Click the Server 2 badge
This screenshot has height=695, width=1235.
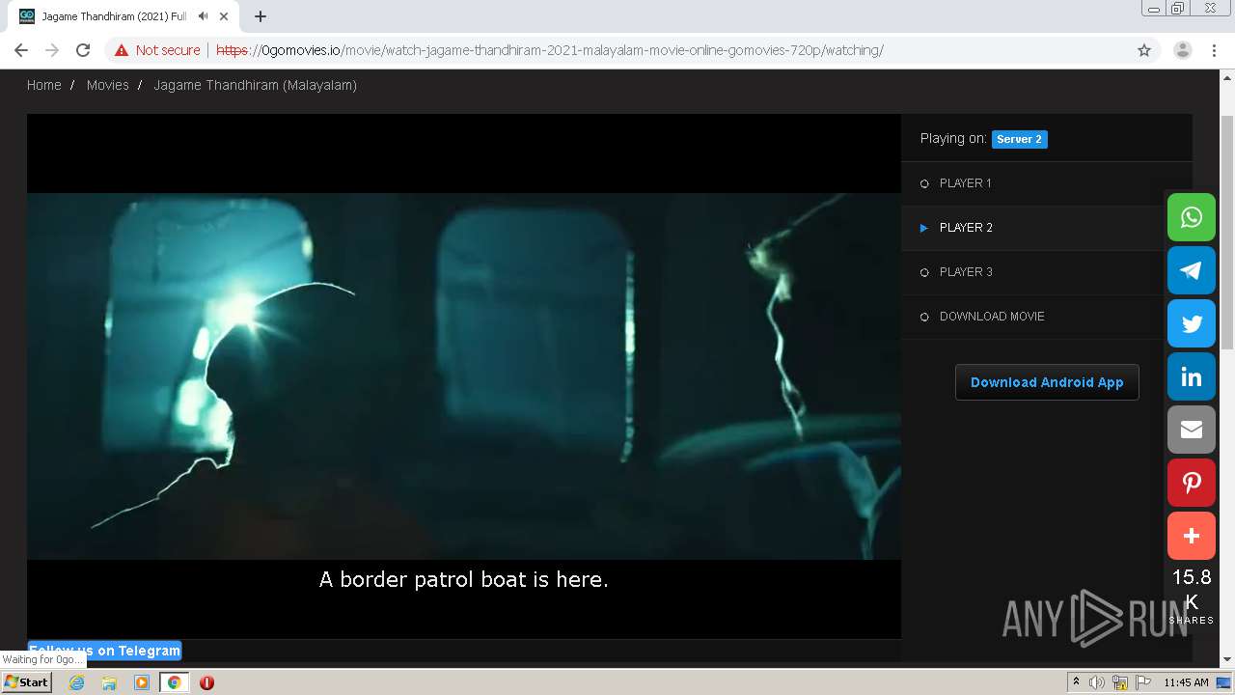click(x=1020, y=139)
